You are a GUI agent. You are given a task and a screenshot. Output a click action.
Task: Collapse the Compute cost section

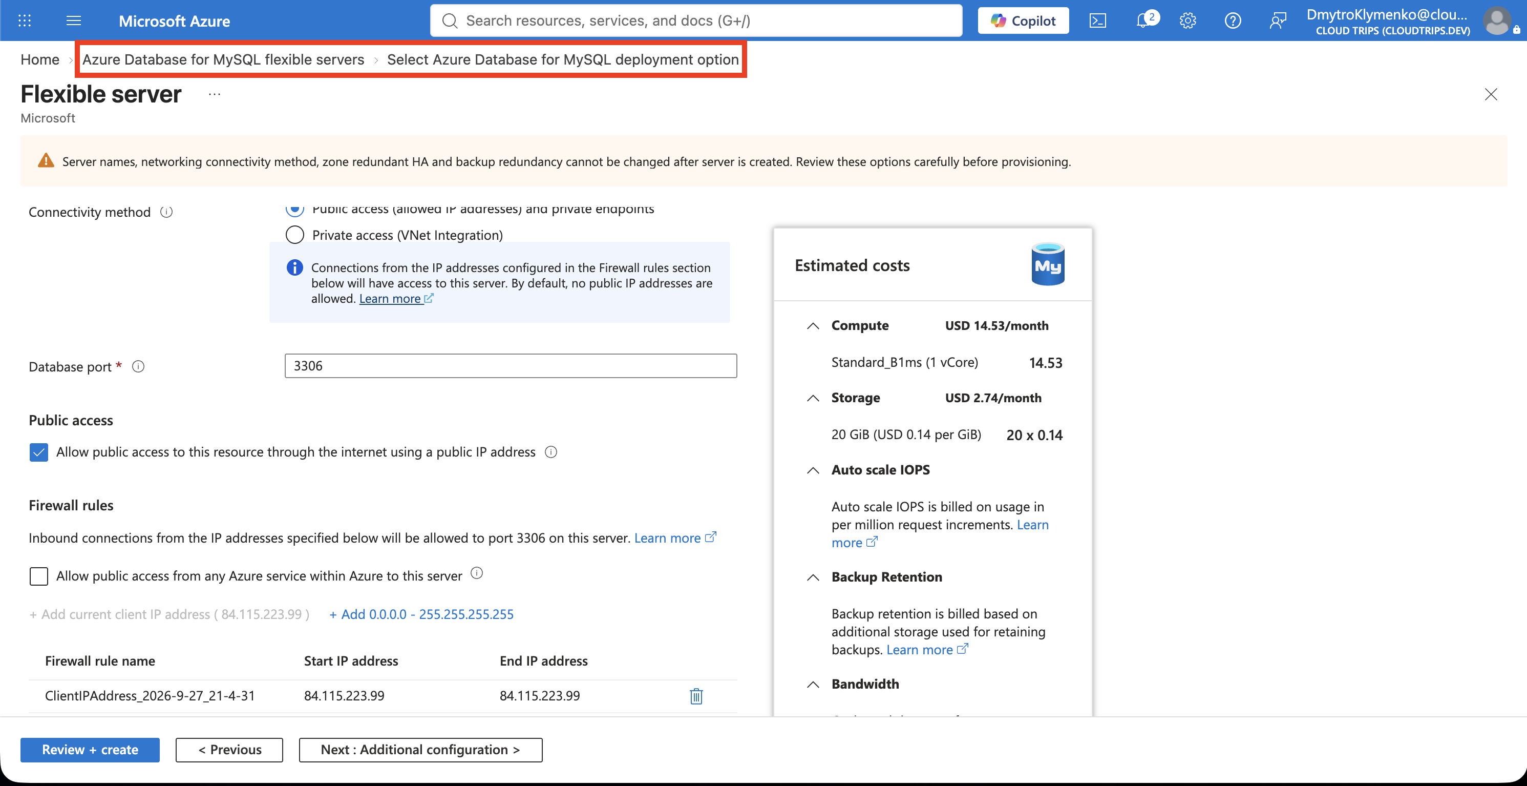pos(813,326)
